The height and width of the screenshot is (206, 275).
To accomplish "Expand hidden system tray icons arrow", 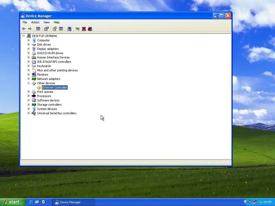I will (x=245, y=202).
